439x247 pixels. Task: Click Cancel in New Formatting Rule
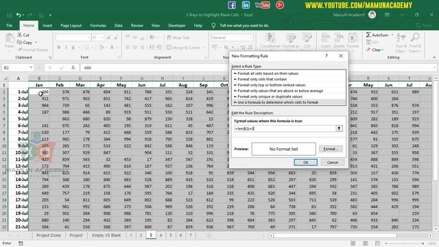(332, 163)
